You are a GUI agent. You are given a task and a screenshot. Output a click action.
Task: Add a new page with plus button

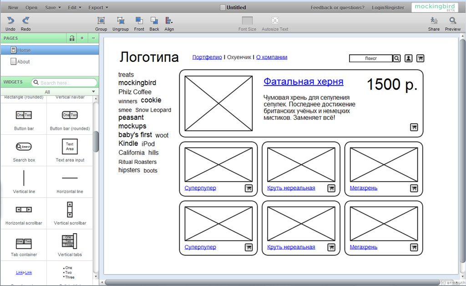[x=82, y=38]
